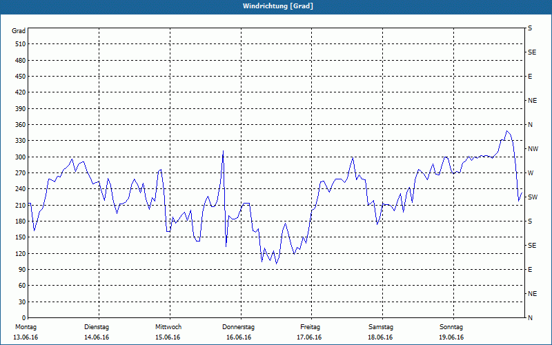
Task: Click the 120 degree tick label
Action: 20,253
